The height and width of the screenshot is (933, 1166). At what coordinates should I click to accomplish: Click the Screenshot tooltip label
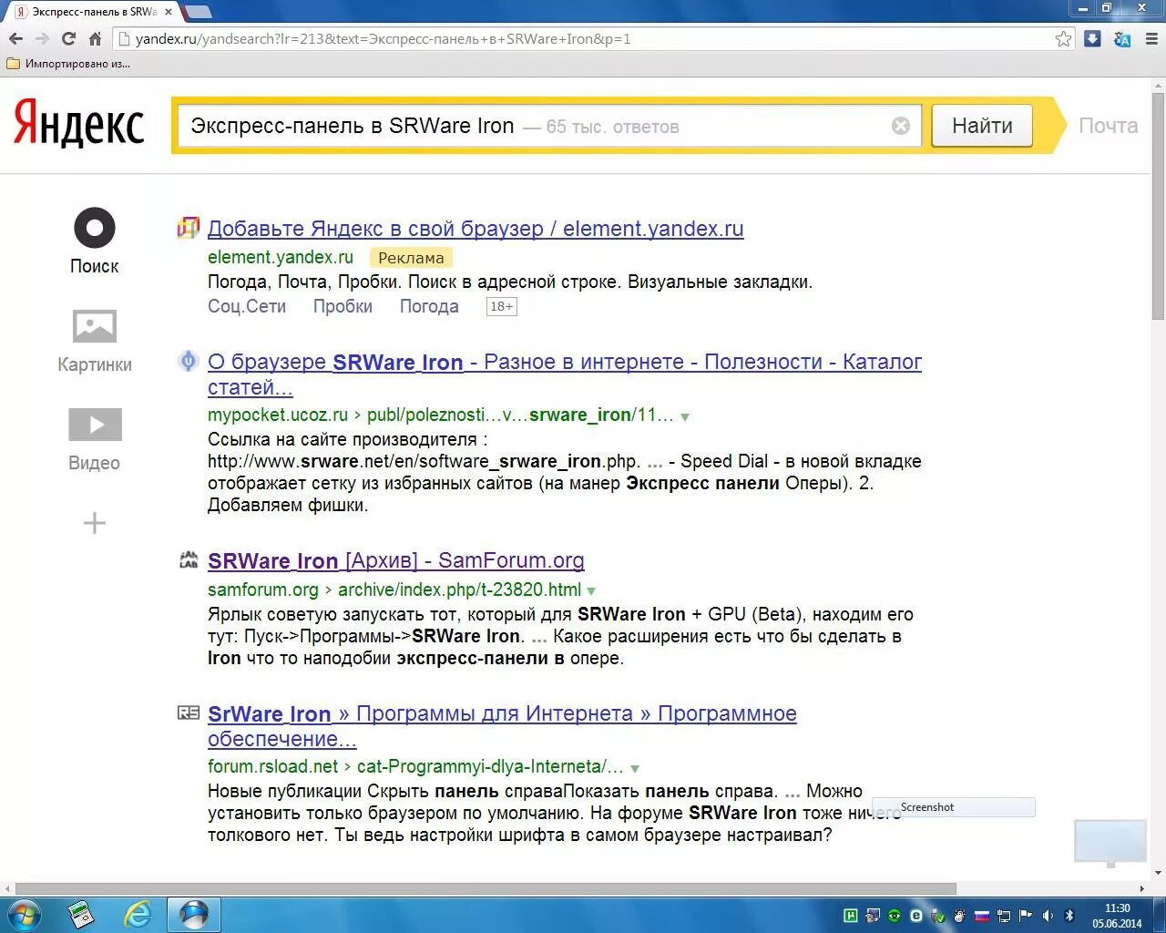[953, 807]
